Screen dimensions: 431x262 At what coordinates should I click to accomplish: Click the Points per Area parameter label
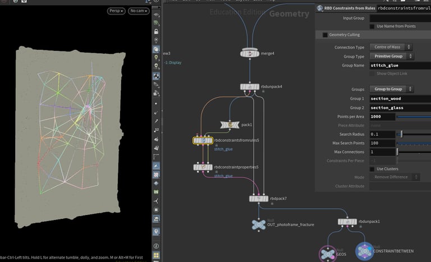coord(351,117)
